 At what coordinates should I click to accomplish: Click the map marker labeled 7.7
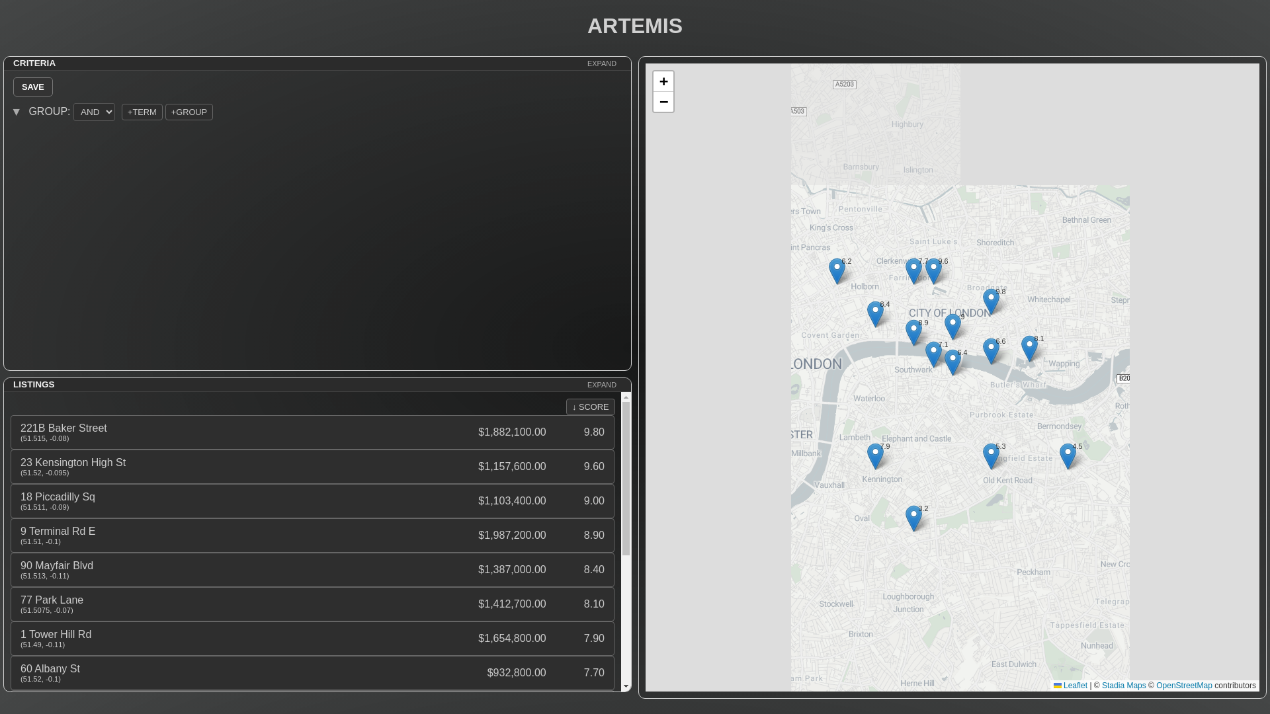pos(913,271)
